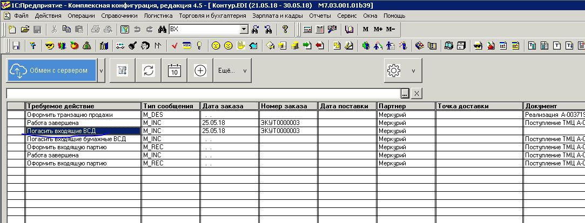
Task: Open the Зарплата и кадры menu
Action: coord(278,16)
